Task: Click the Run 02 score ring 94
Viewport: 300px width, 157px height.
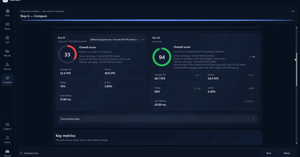Action: coord(162,57)
